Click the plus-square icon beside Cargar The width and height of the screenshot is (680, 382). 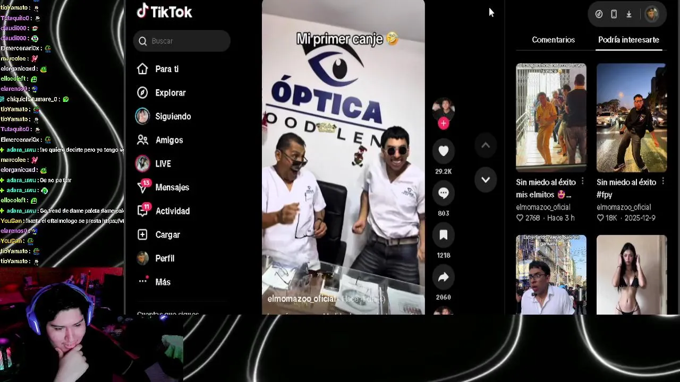click(x=142, y=235)
